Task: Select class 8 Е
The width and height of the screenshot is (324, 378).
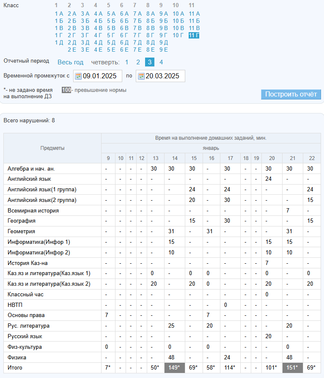Action: (151, 50)
